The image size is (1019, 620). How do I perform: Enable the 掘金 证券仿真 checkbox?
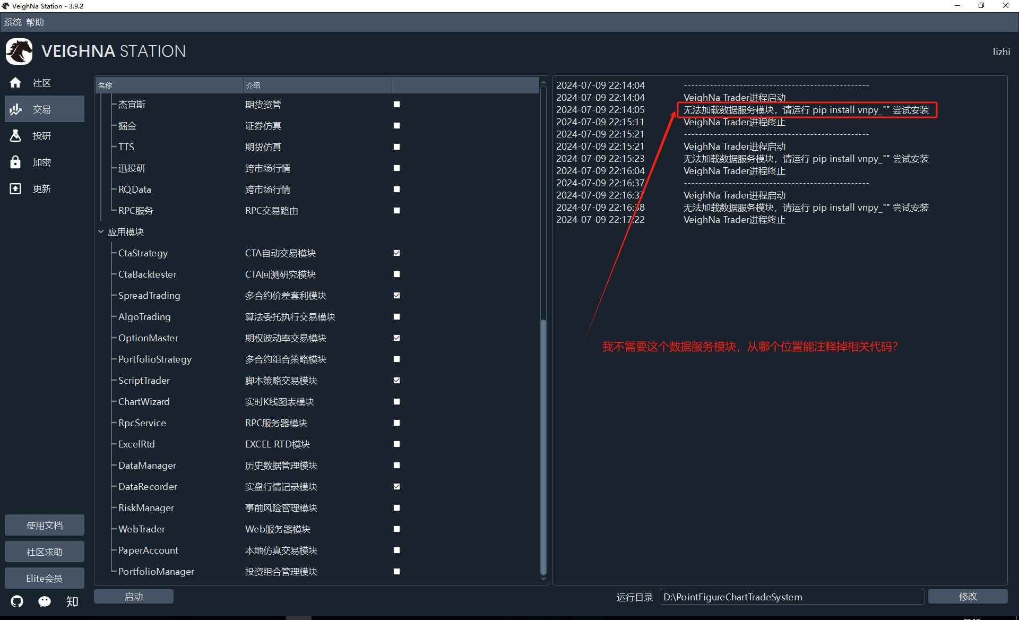tap(396, 126)
